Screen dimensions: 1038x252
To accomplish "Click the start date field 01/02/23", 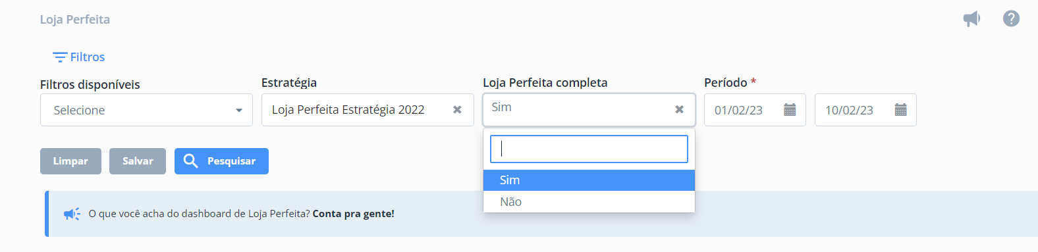I will [755, 110].
